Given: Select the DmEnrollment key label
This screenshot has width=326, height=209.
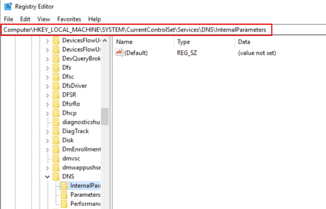Looking at the screenshot, I should point(81,149).
